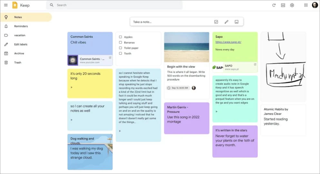Check the Apples checkbox

[x=121, y=37]
